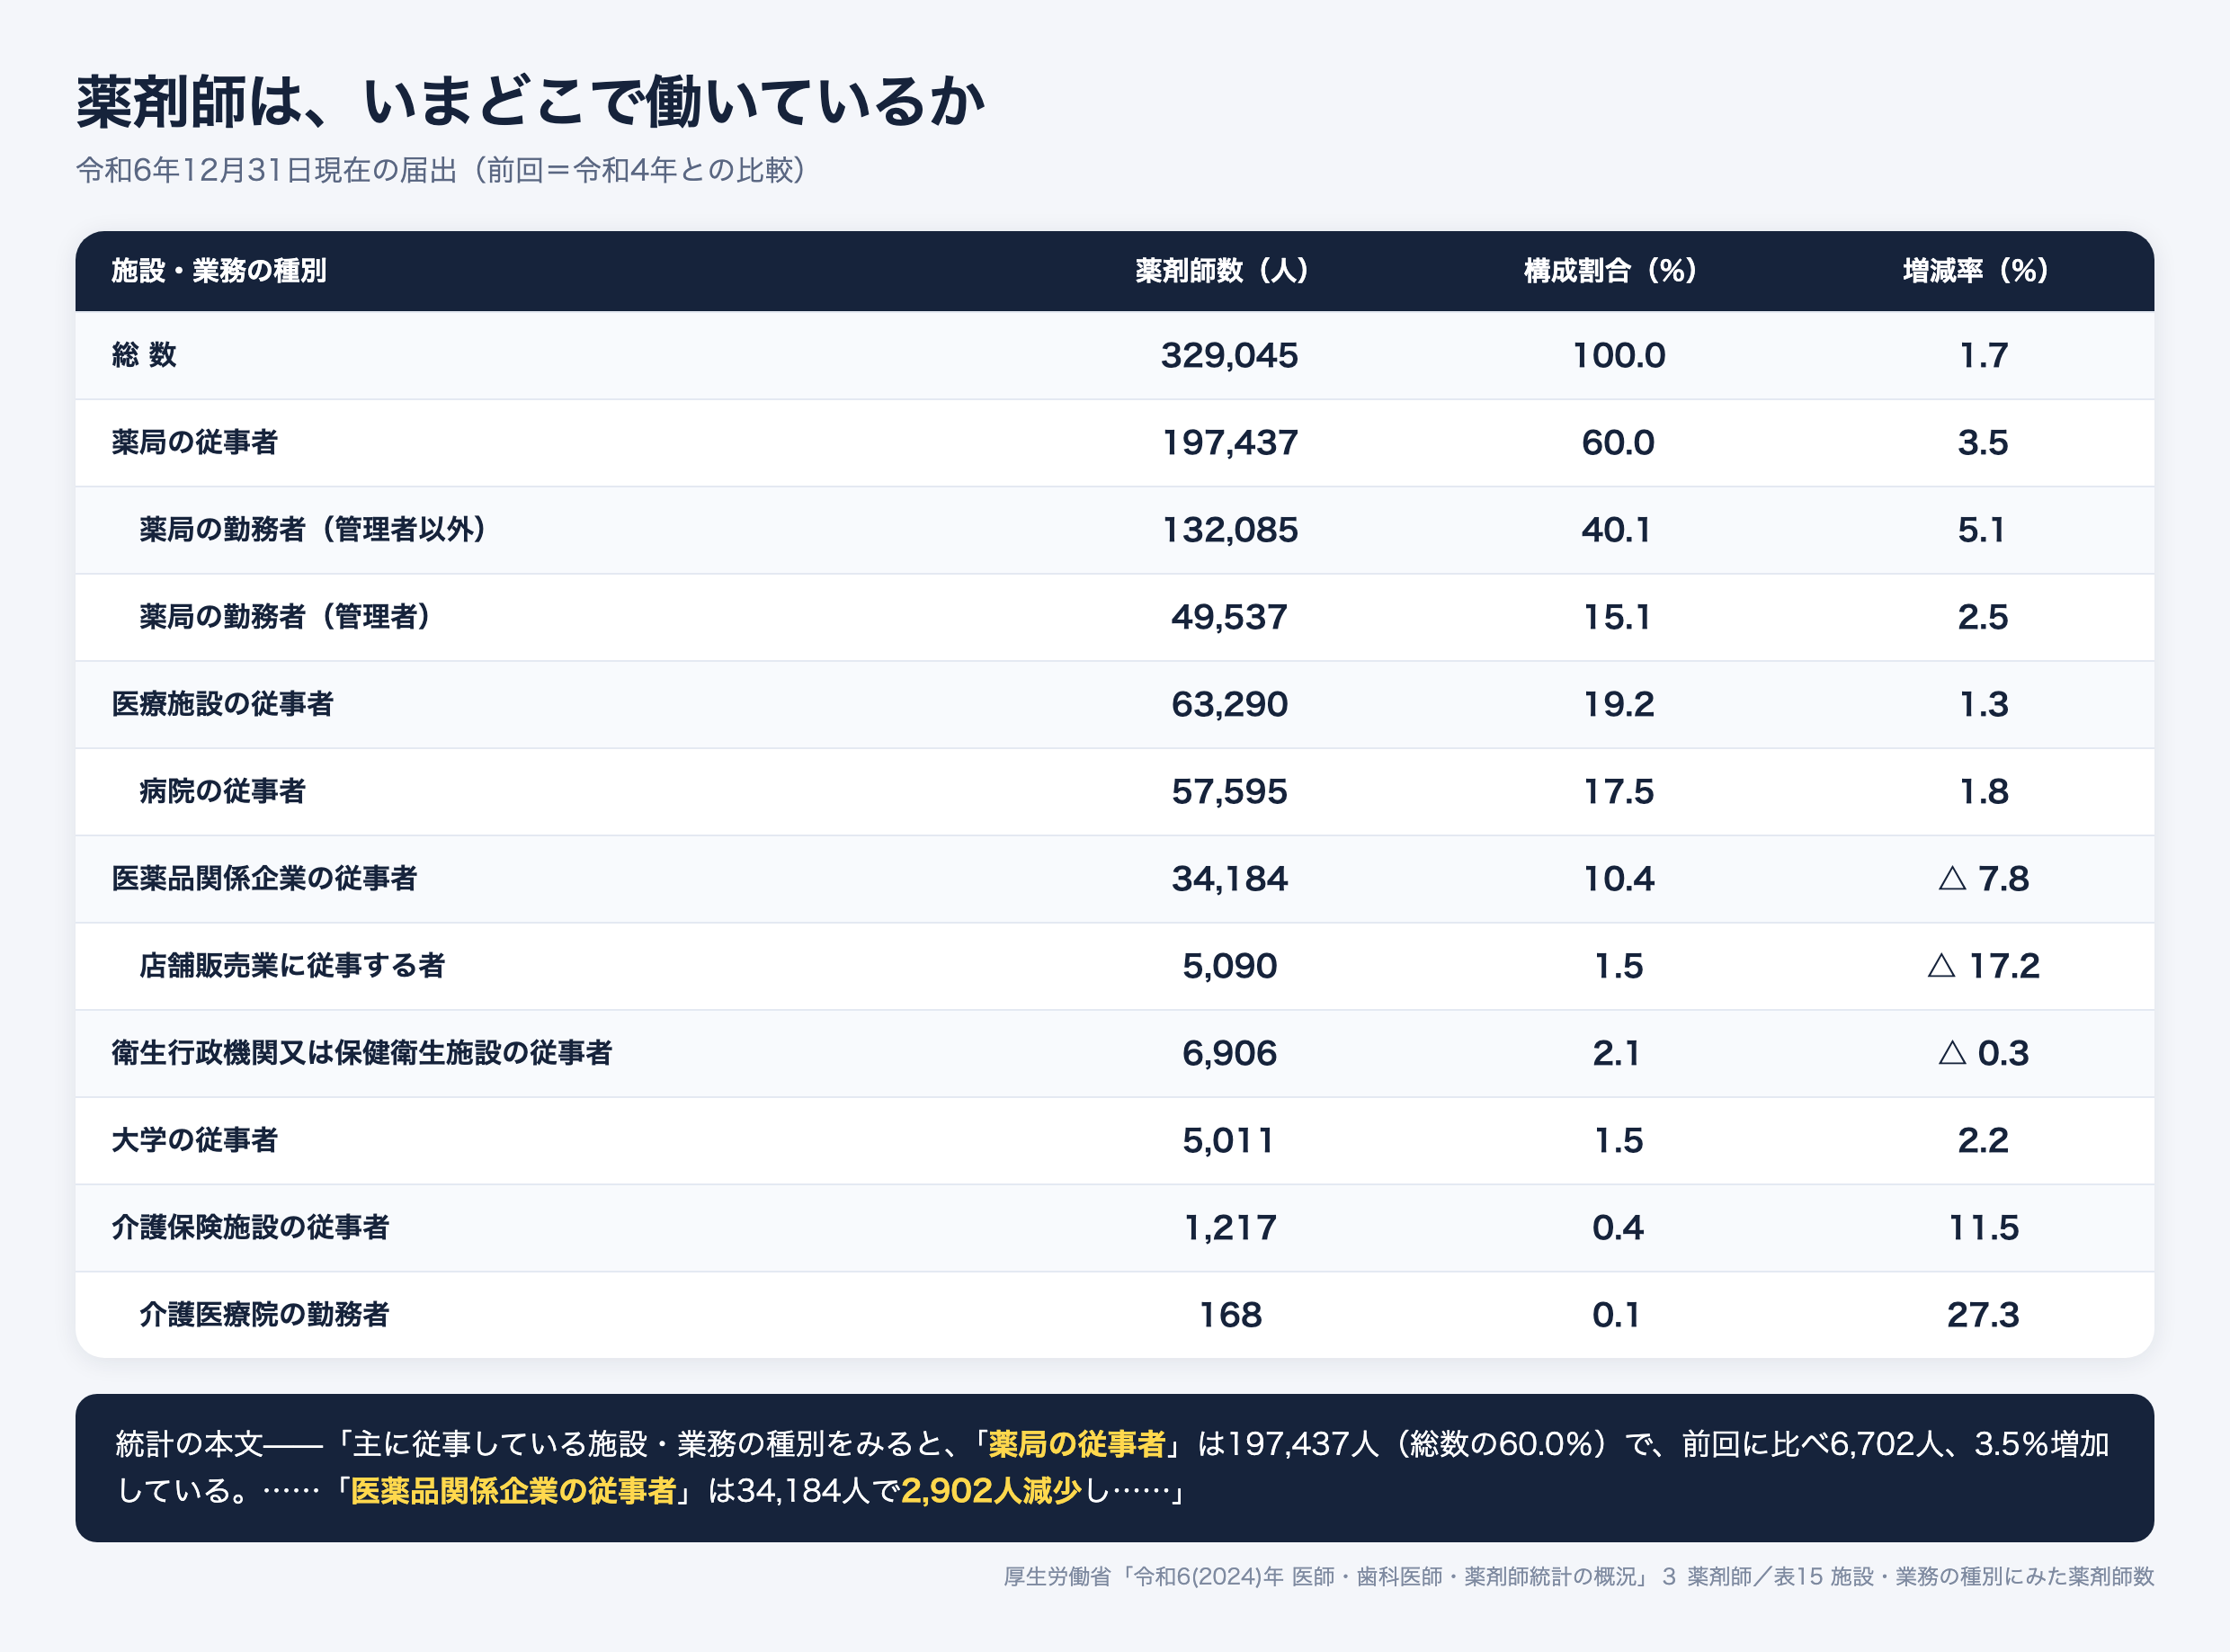Select the 医療施設の従事者 row label
Screen dimensions: 2230x1652
click(222, 704)
